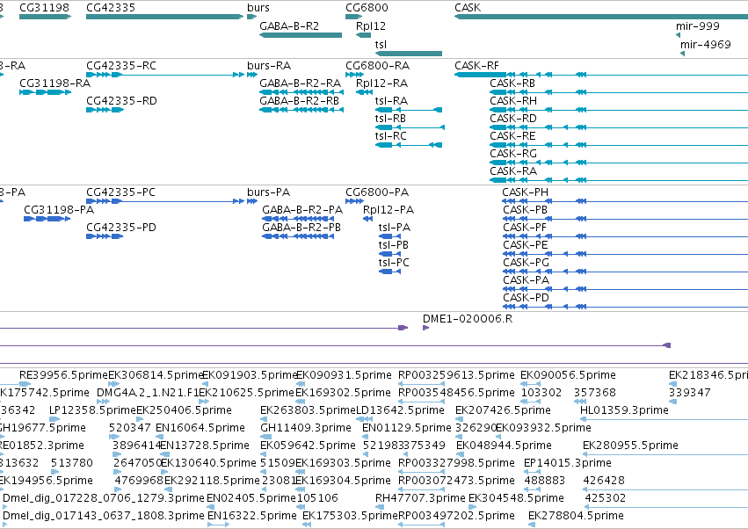This screenshot has height=529, width=748.
Task: Click protein tsl-PB
Action: point(389,254)
